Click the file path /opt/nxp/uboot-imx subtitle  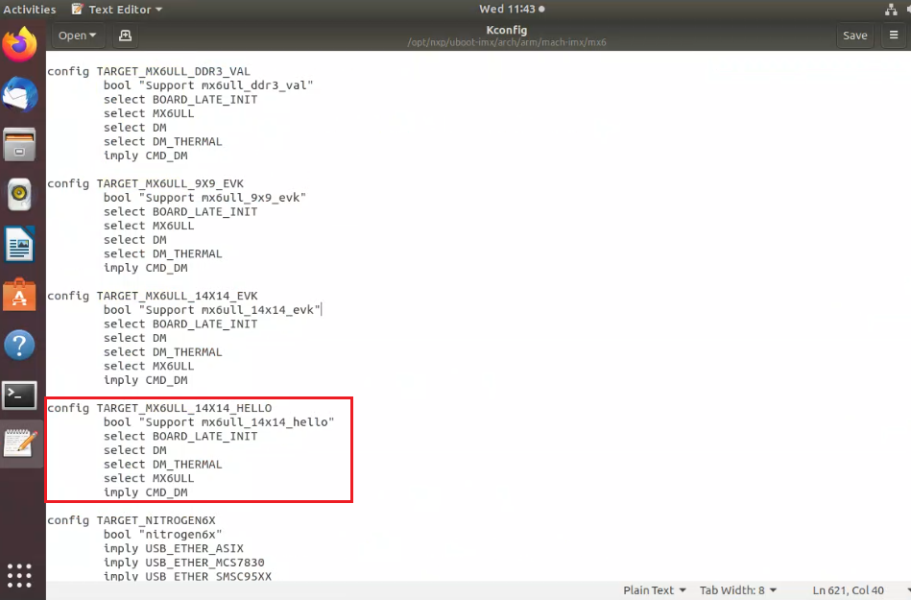[x=507, y=42]
